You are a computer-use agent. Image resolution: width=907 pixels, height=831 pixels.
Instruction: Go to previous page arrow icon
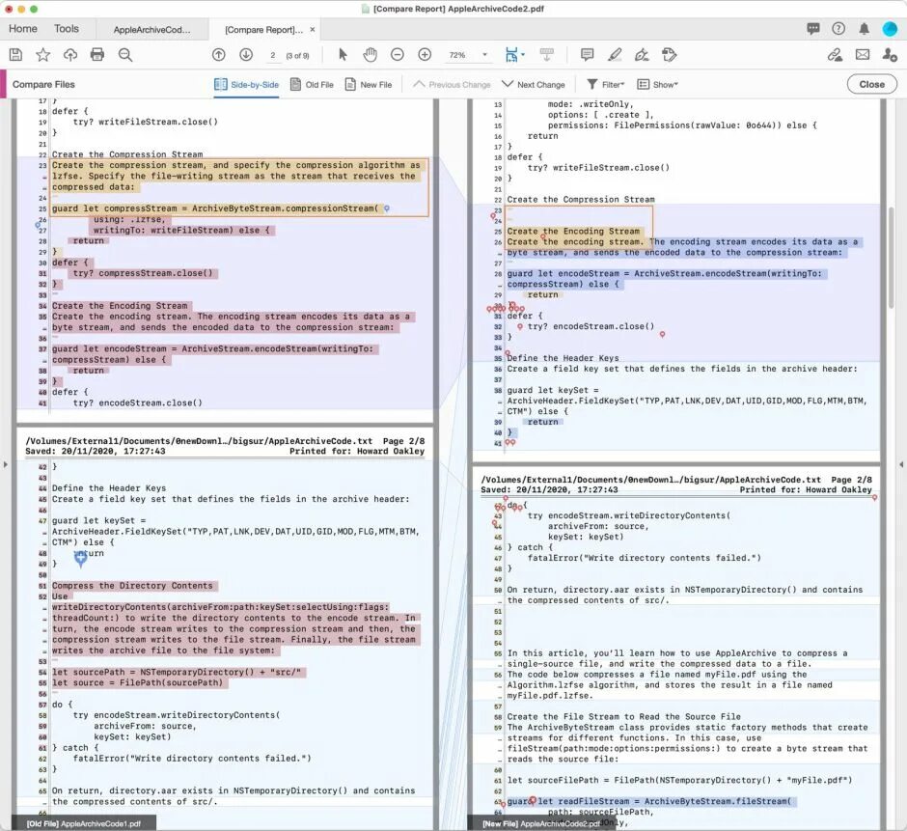click(219, 55)
